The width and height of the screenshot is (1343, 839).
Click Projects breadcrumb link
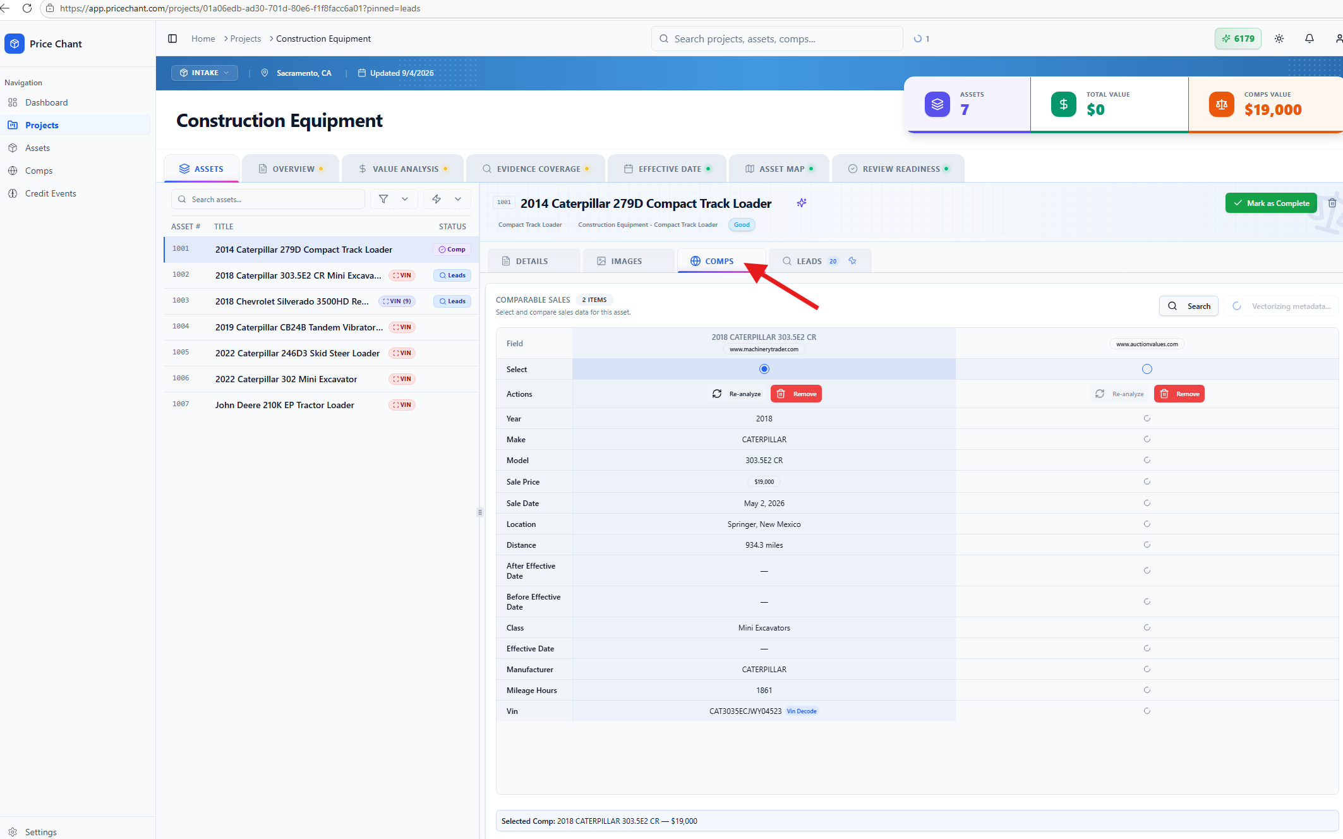point(246,39)
